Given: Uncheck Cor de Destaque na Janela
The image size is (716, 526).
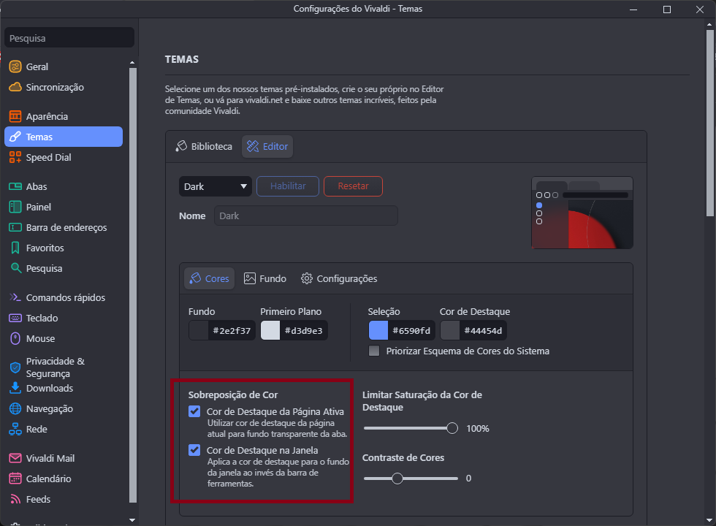Looking at the screenshot, I should pyautogui.click(x=194, y=450).
